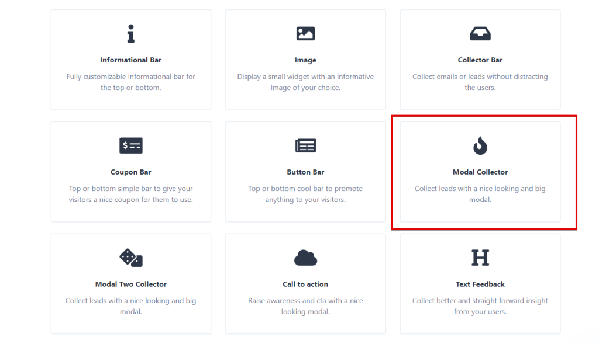Click the info 'i' icon for Informational Bar
This screenshot has height=344, width=599.
point(130,34)
